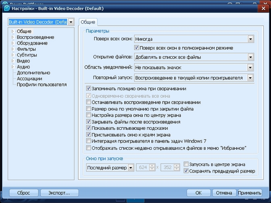Select the Общие tab
Screen dimensions: 271x203
pos(88,22)
